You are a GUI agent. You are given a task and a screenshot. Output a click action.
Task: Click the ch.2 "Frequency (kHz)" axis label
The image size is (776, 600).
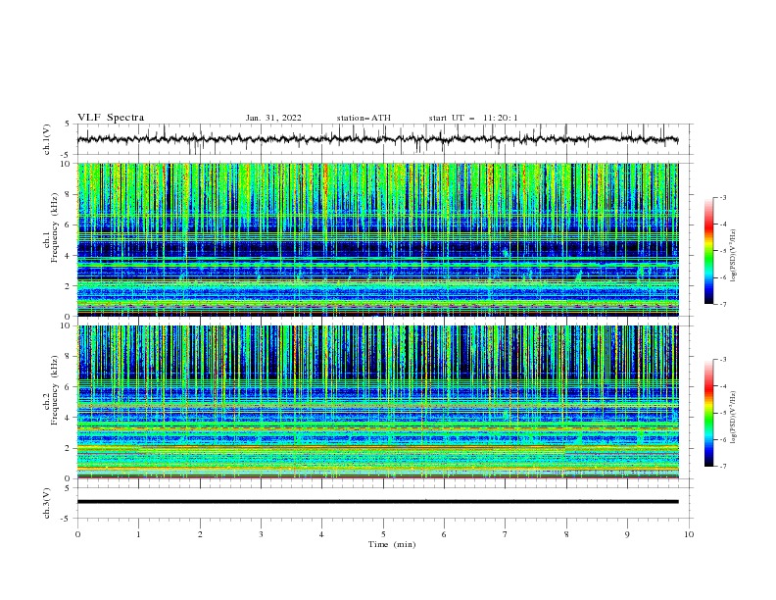[55, 389]
